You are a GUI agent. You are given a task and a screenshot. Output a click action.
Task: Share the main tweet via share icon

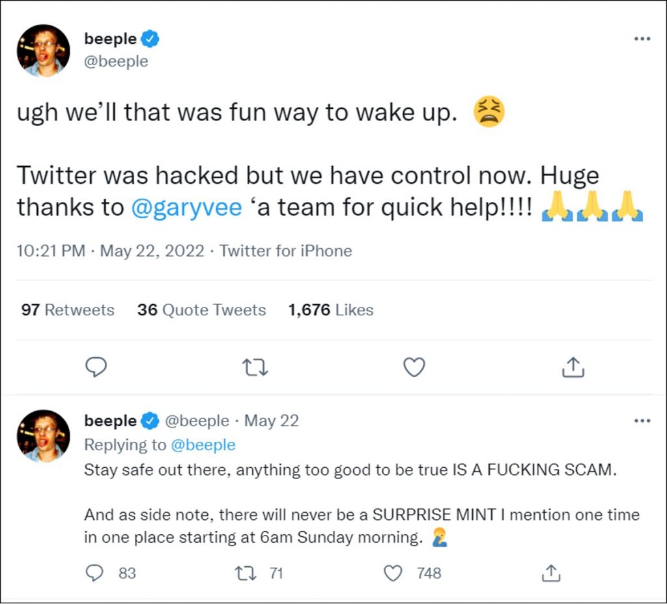(x=573, y=367)
